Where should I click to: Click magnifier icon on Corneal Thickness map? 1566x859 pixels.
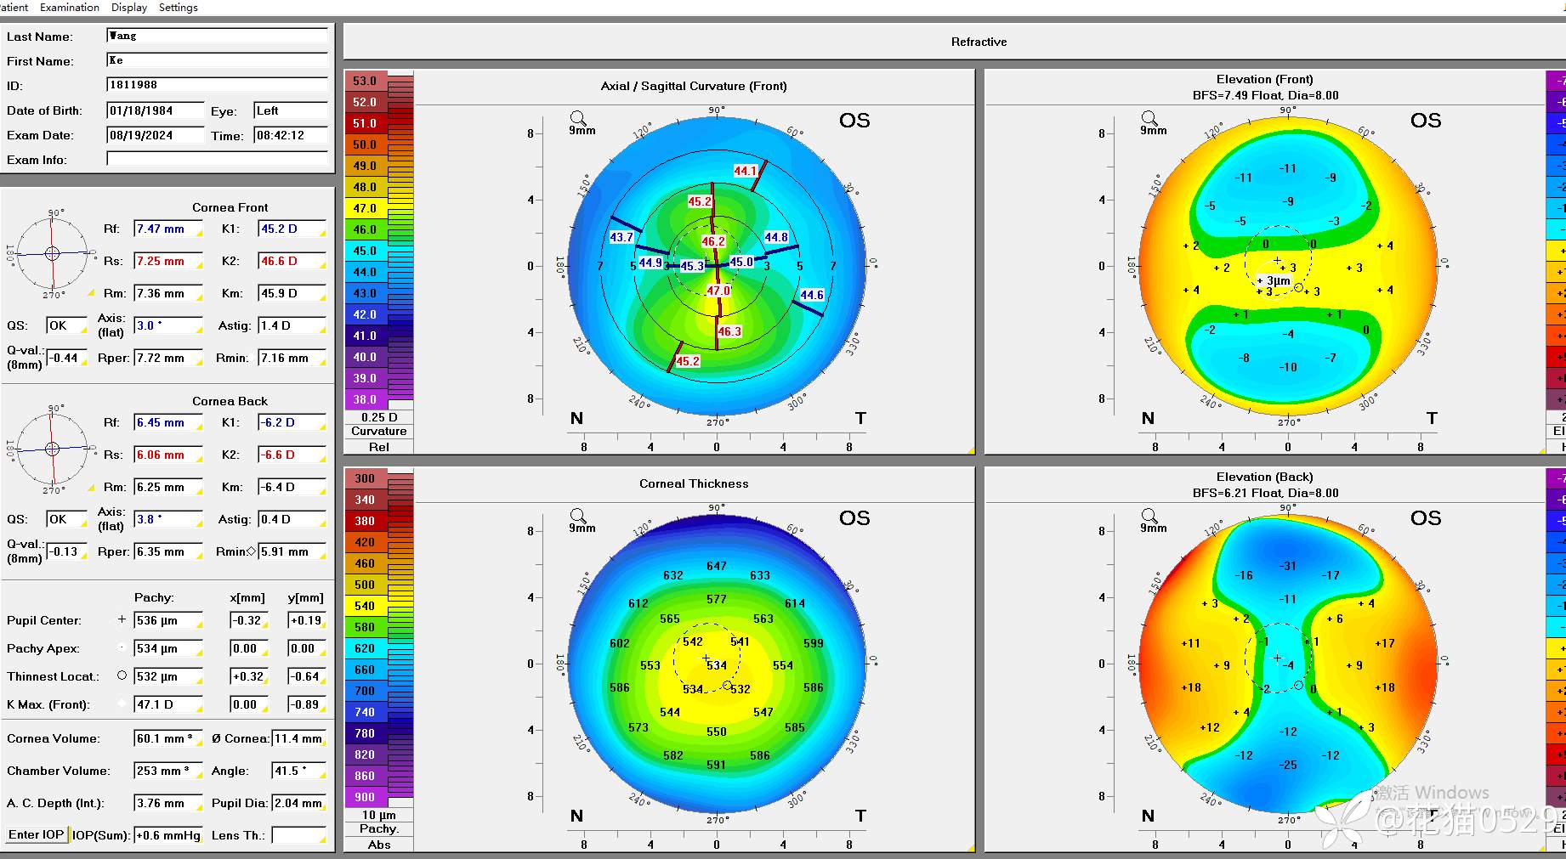pos(578,516)
